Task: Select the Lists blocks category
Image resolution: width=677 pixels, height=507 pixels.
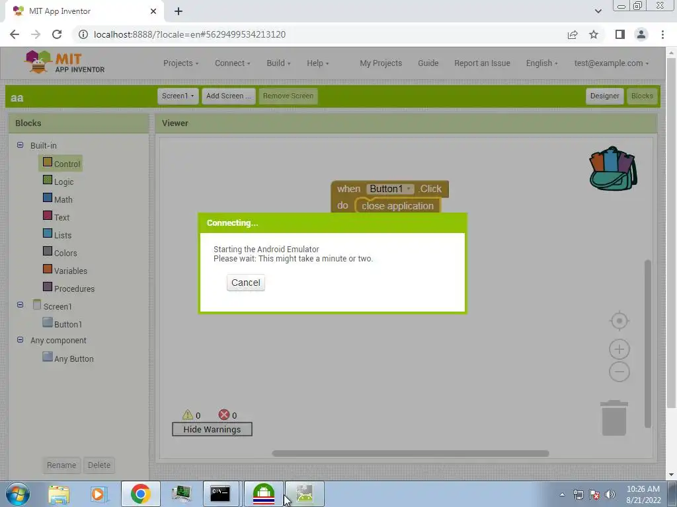Action: (58, 235)
